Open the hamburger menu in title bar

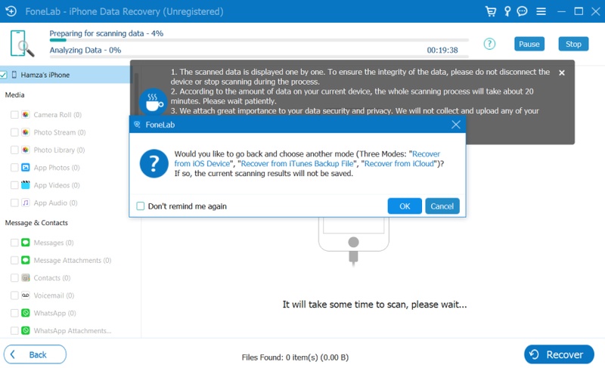point(541,11)
